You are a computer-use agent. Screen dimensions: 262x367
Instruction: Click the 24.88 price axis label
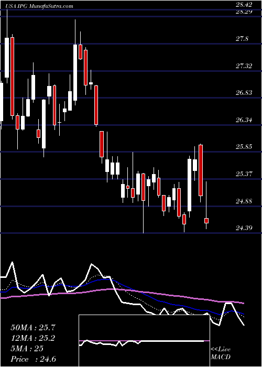(244, 201)
